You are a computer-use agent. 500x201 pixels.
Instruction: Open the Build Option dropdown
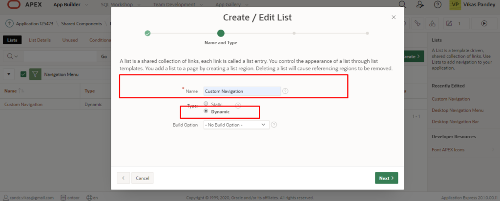(236, 125)
